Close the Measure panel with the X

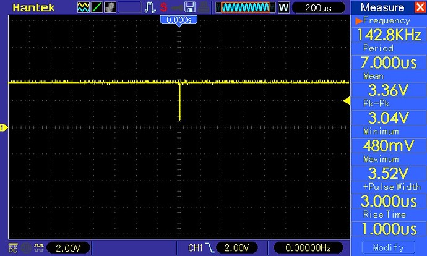click(x=420, y=7)
